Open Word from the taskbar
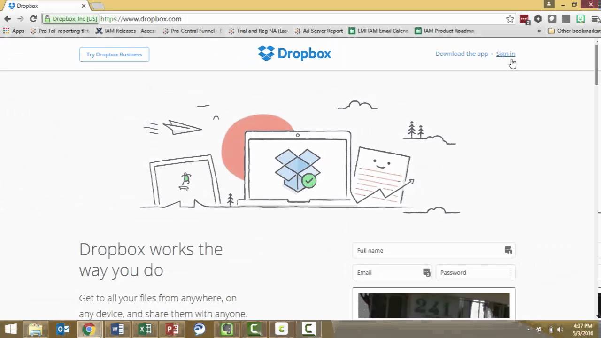Image resolution: width=601 pixels, height=338 pixels. (x=117, y=329)
